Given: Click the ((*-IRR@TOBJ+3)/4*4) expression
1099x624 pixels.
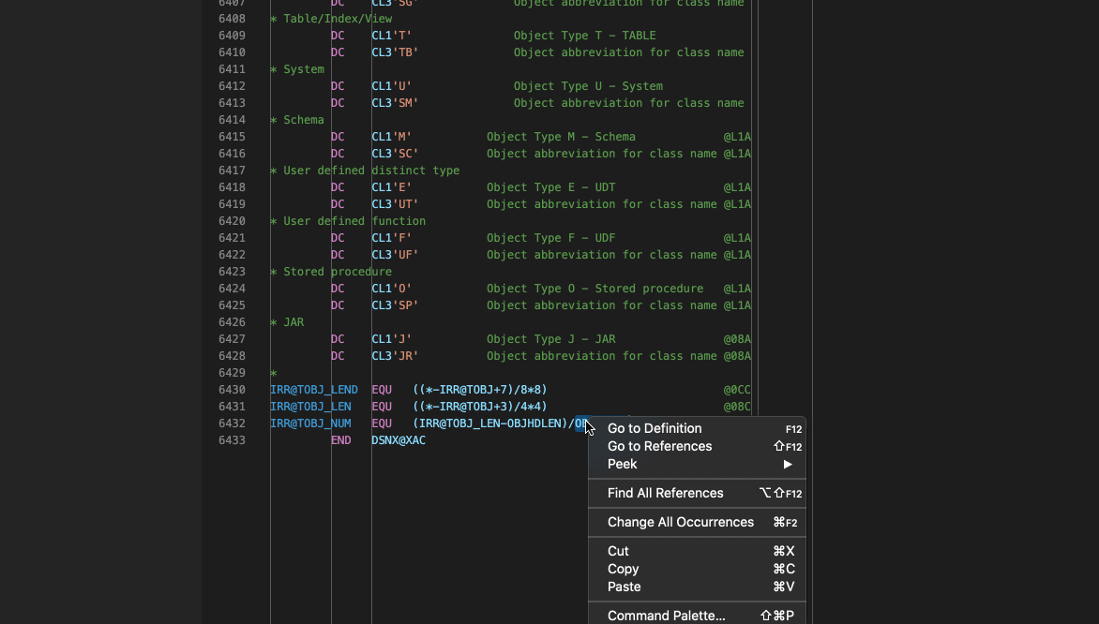Looking at the screenshot, I should 480,407.
